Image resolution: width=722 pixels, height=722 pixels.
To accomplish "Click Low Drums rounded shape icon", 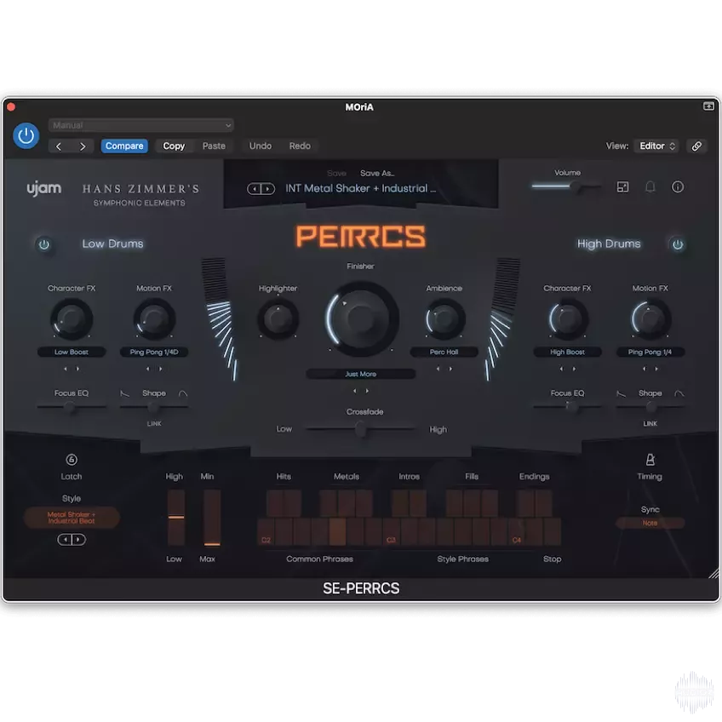I will [183, 393].
